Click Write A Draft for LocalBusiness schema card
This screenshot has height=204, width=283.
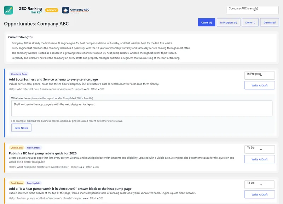pyautogui.click(x=260, y=85)
